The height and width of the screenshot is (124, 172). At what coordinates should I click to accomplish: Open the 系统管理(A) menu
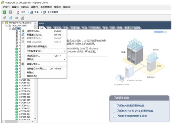click(x=46, y=7)
